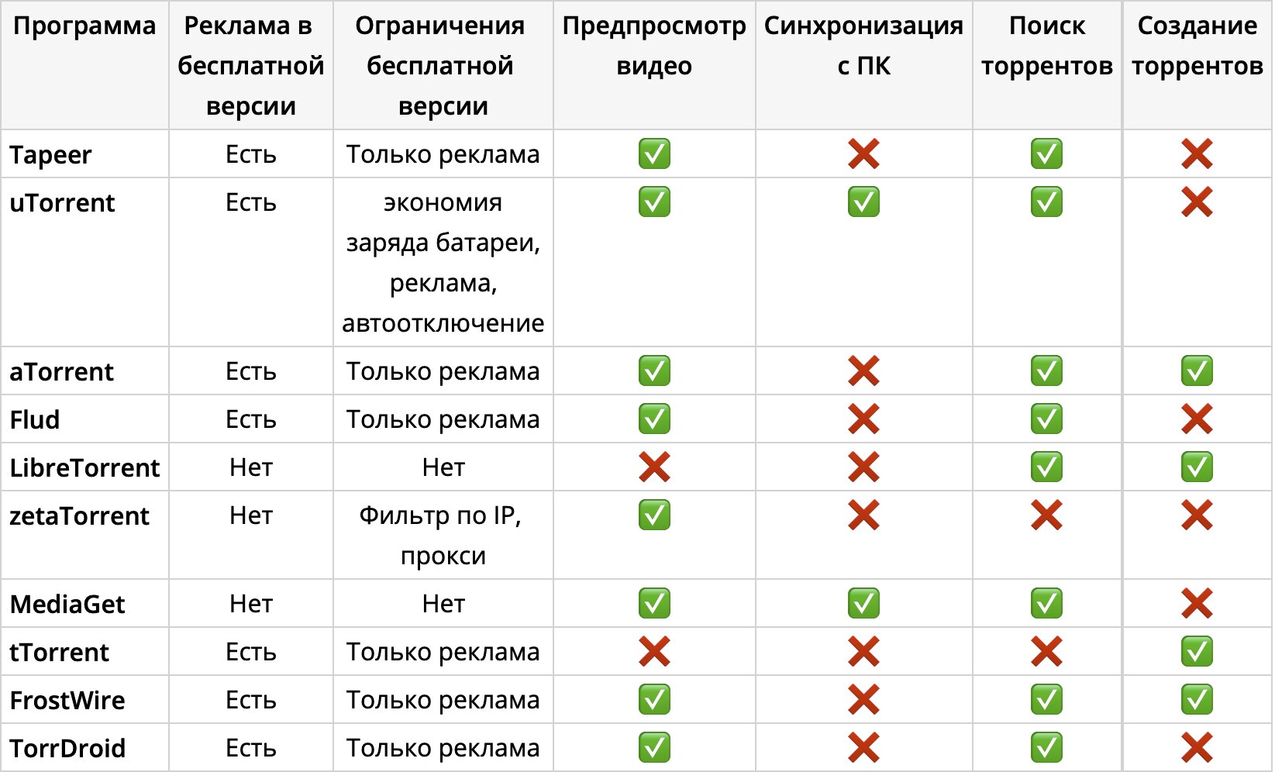
Task: Click the green checkmark for Tapeer video preview
Action: (x=654, y=154)
